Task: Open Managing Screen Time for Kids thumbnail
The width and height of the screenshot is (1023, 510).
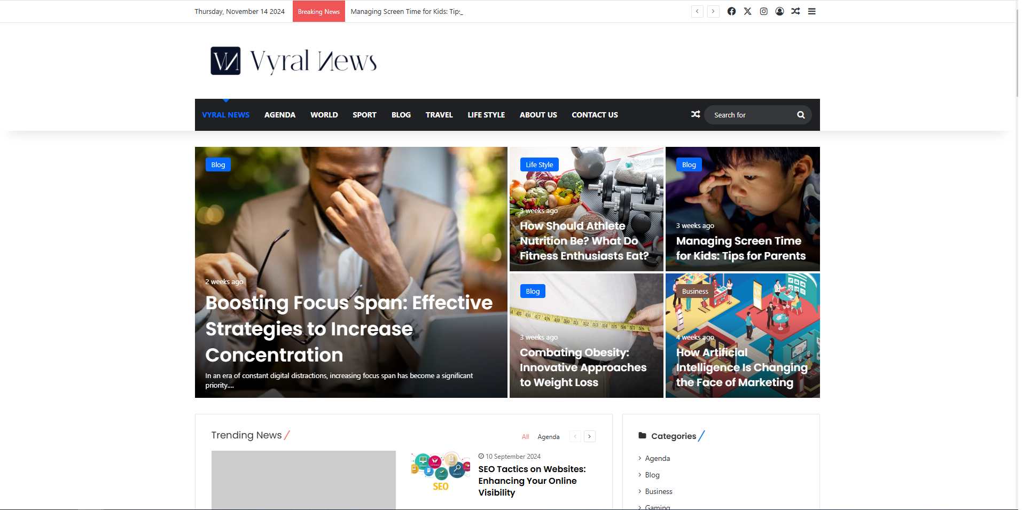Action: click(743, 209)
